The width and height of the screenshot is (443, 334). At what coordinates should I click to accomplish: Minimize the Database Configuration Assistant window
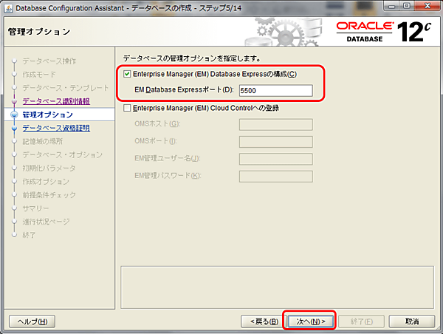[392, 6]
